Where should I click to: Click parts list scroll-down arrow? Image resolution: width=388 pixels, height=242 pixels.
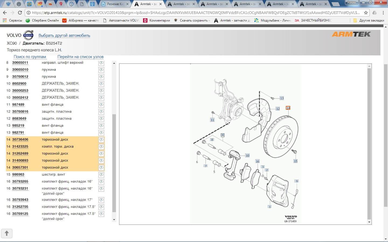tap(114, 220)
